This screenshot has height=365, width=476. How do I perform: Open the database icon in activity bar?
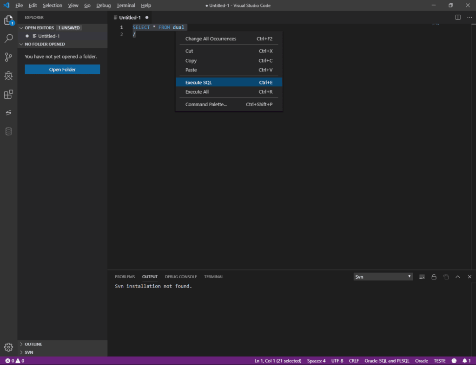(x=8, y=131)
